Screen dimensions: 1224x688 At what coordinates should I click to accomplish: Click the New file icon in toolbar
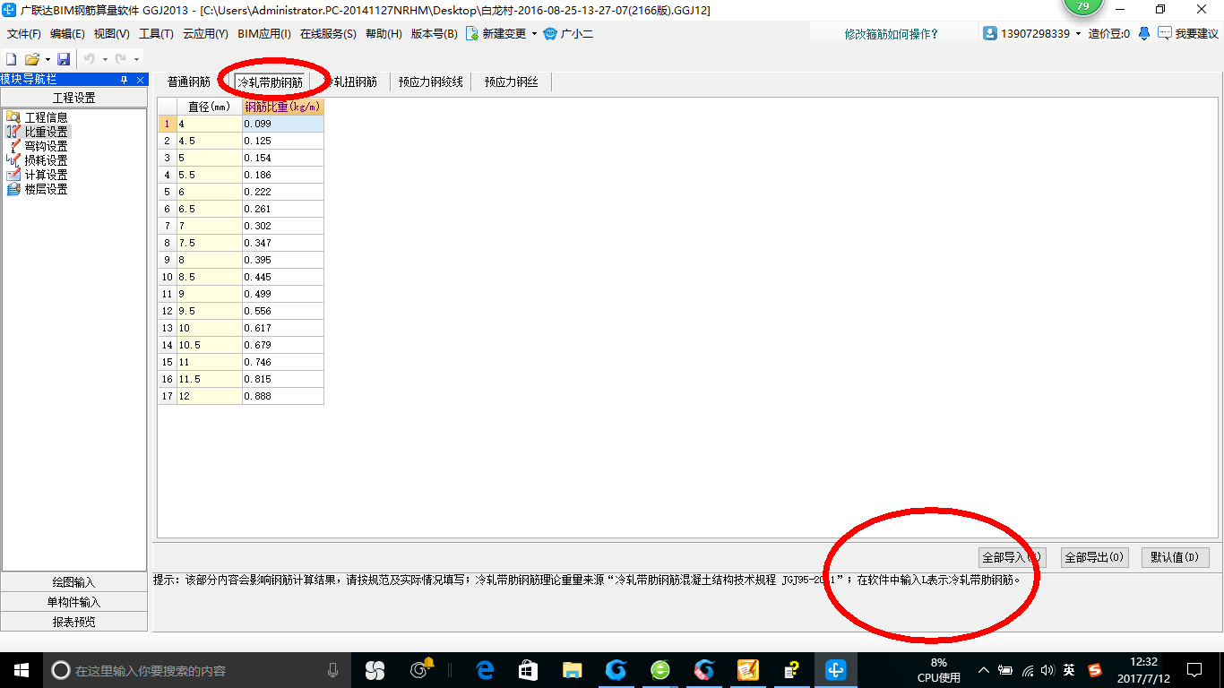coord(12,59)
